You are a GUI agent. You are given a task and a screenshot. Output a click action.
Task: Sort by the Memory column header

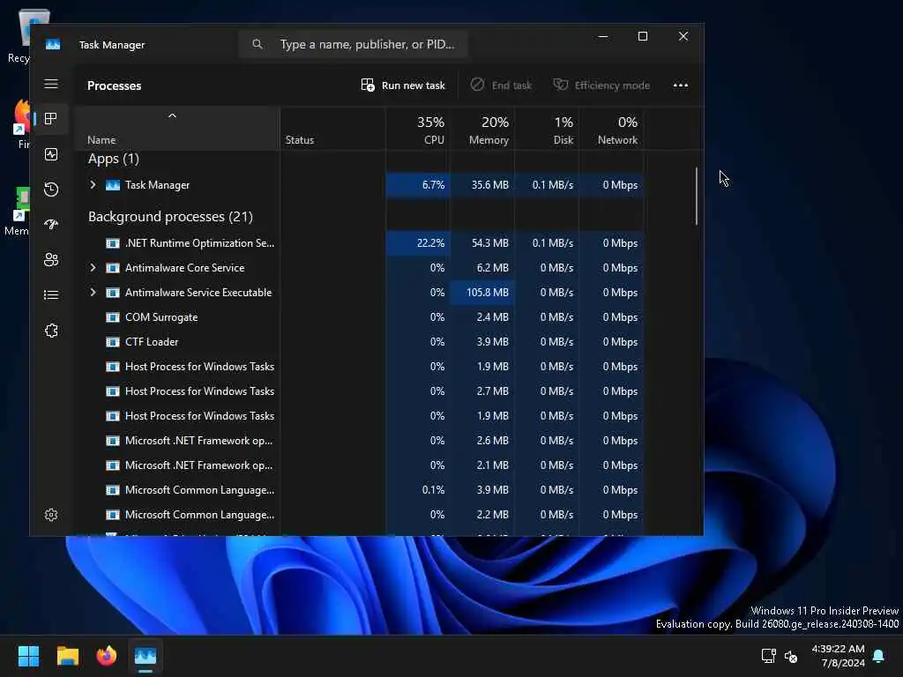click(481, 130)
